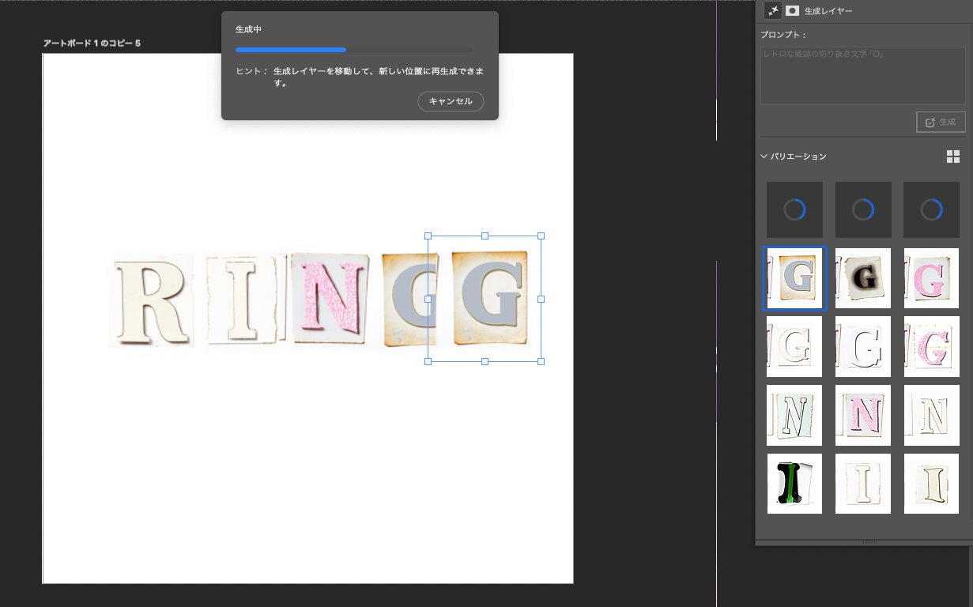Image resolution: width=973 pixels, height=607 pixels.
Task: Click the panel's bottom resize grip
Action: pos(869,542)
